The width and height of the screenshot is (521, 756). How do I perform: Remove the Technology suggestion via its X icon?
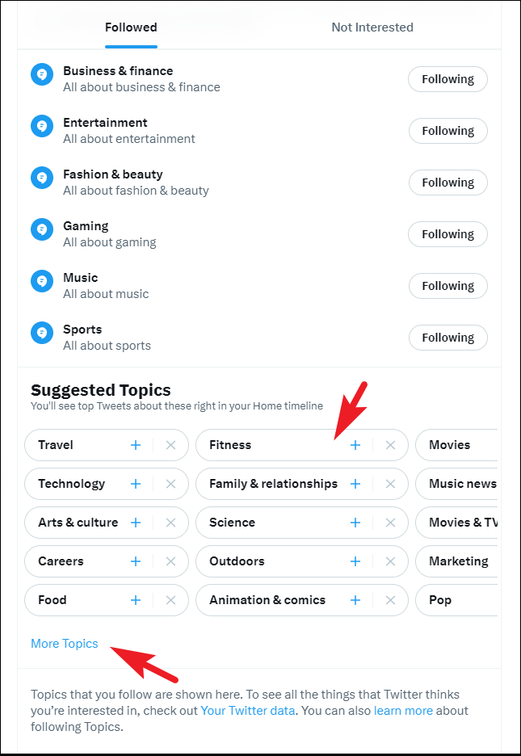(x=170, y=484)
